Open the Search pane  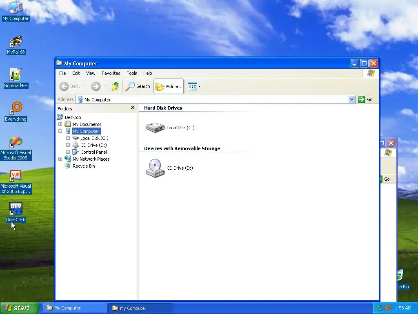(138, 86)
